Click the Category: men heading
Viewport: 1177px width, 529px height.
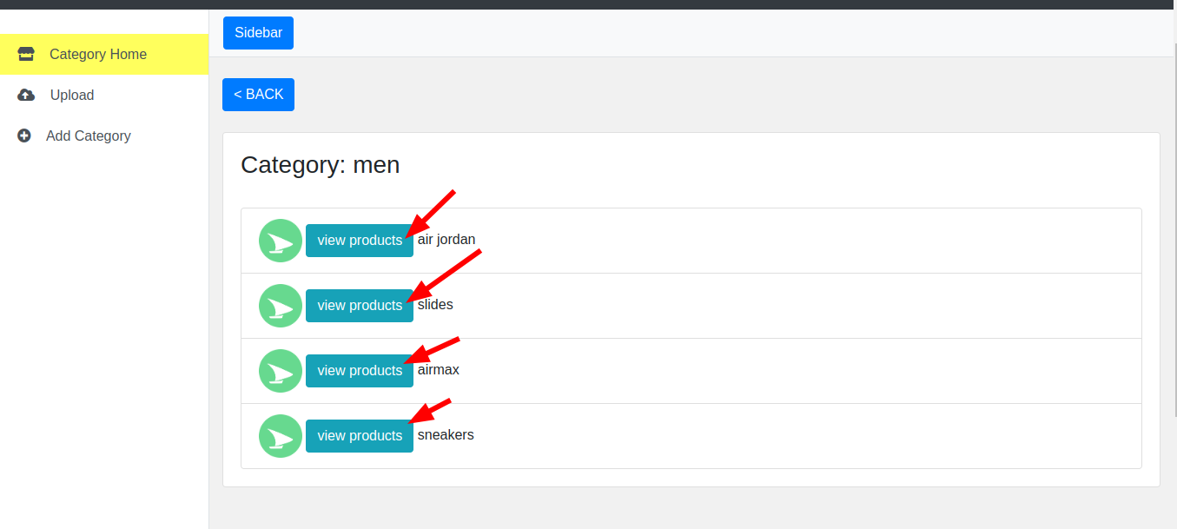point(320,165)
